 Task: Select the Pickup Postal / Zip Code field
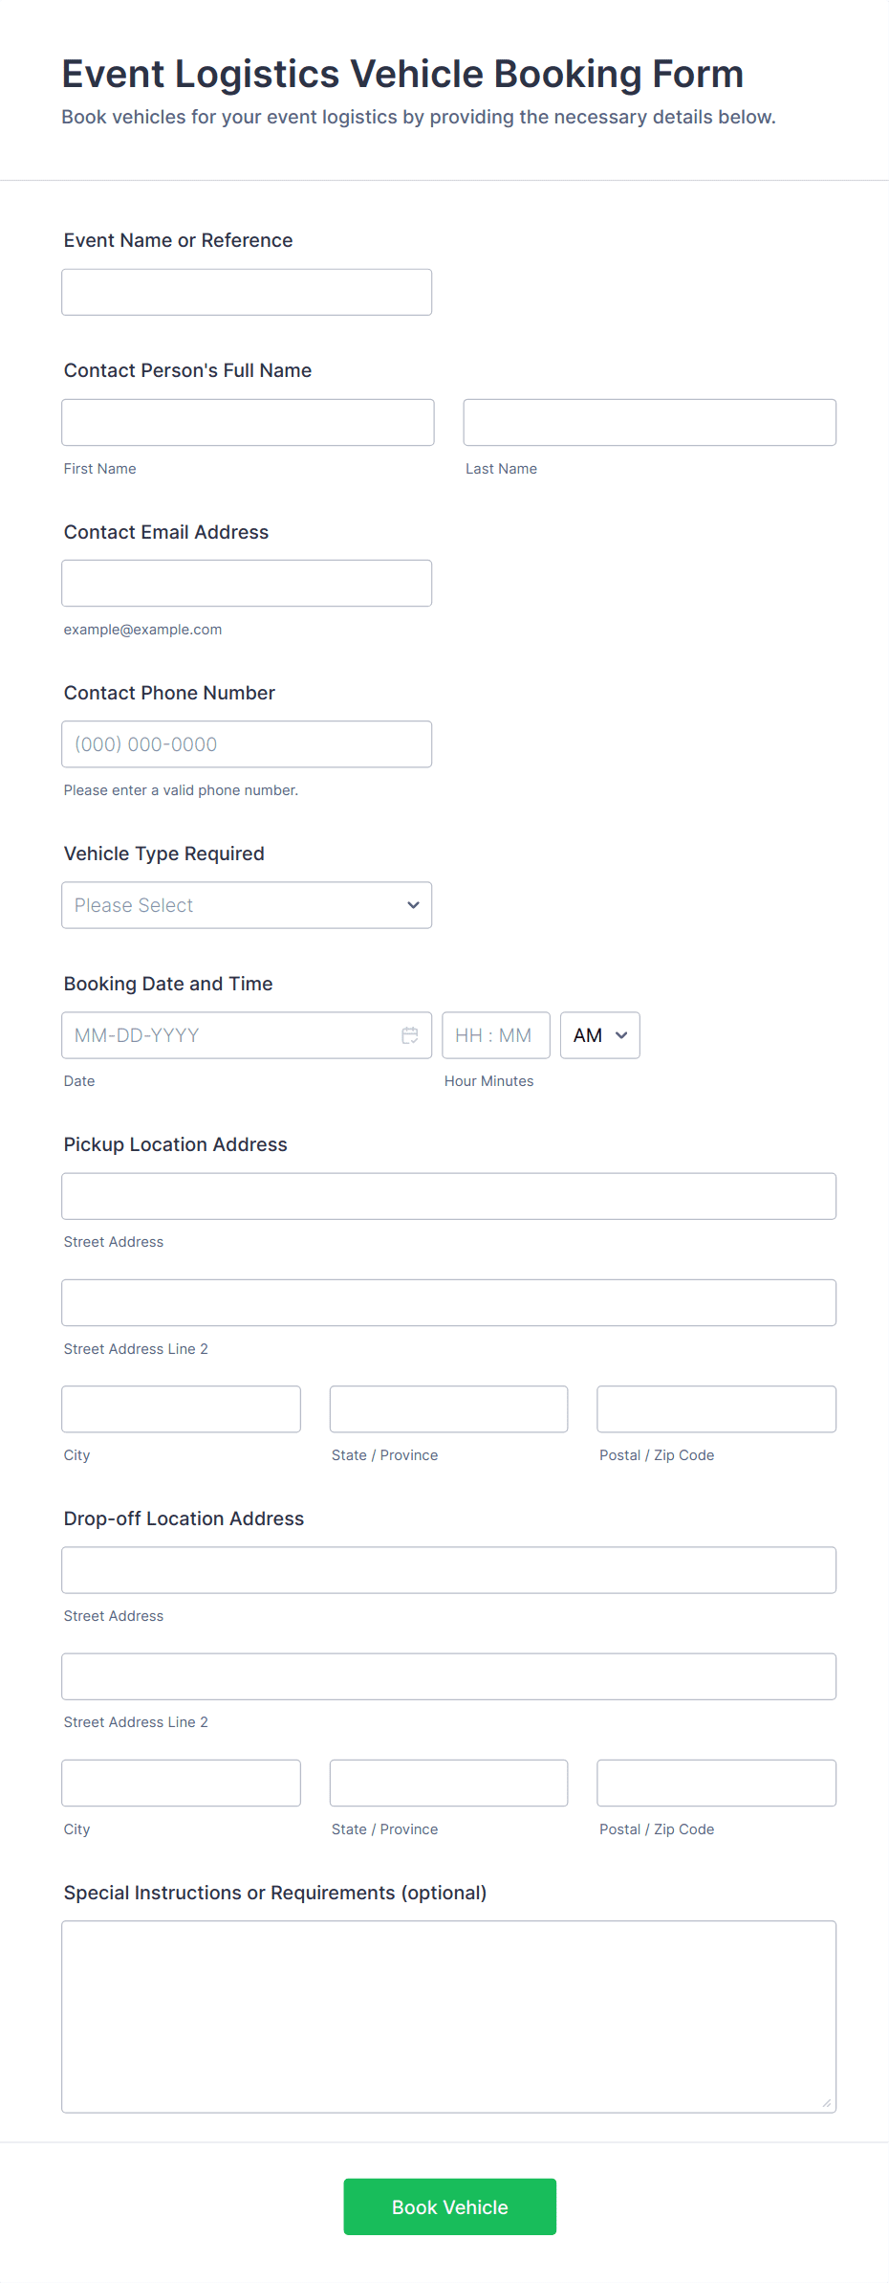click(716, 1408)
